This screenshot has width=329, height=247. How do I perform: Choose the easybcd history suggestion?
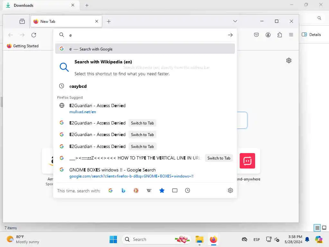145,86
